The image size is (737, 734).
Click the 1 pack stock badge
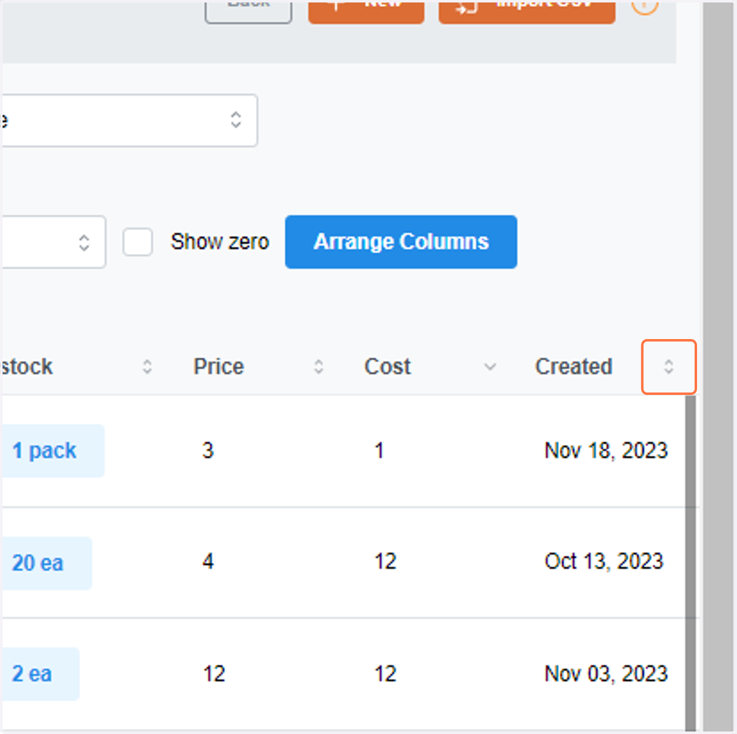point(52,451)
